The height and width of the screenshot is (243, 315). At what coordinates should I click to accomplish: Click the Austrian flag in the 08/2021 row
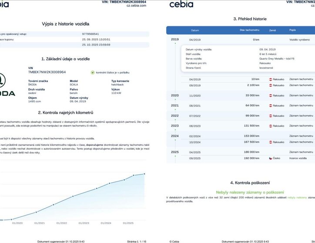(271, 105)
